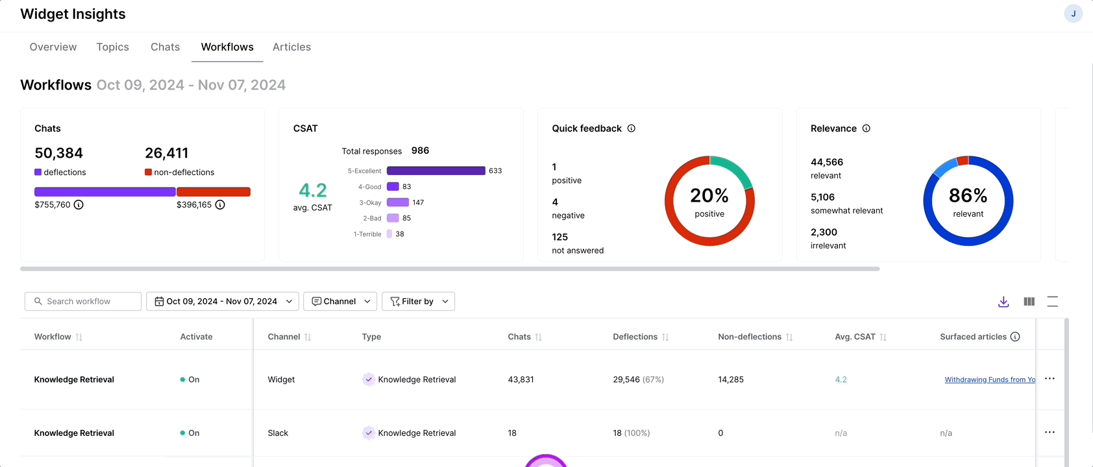
Task: Sort by the Non-deflections column
Action: point(789,337)
